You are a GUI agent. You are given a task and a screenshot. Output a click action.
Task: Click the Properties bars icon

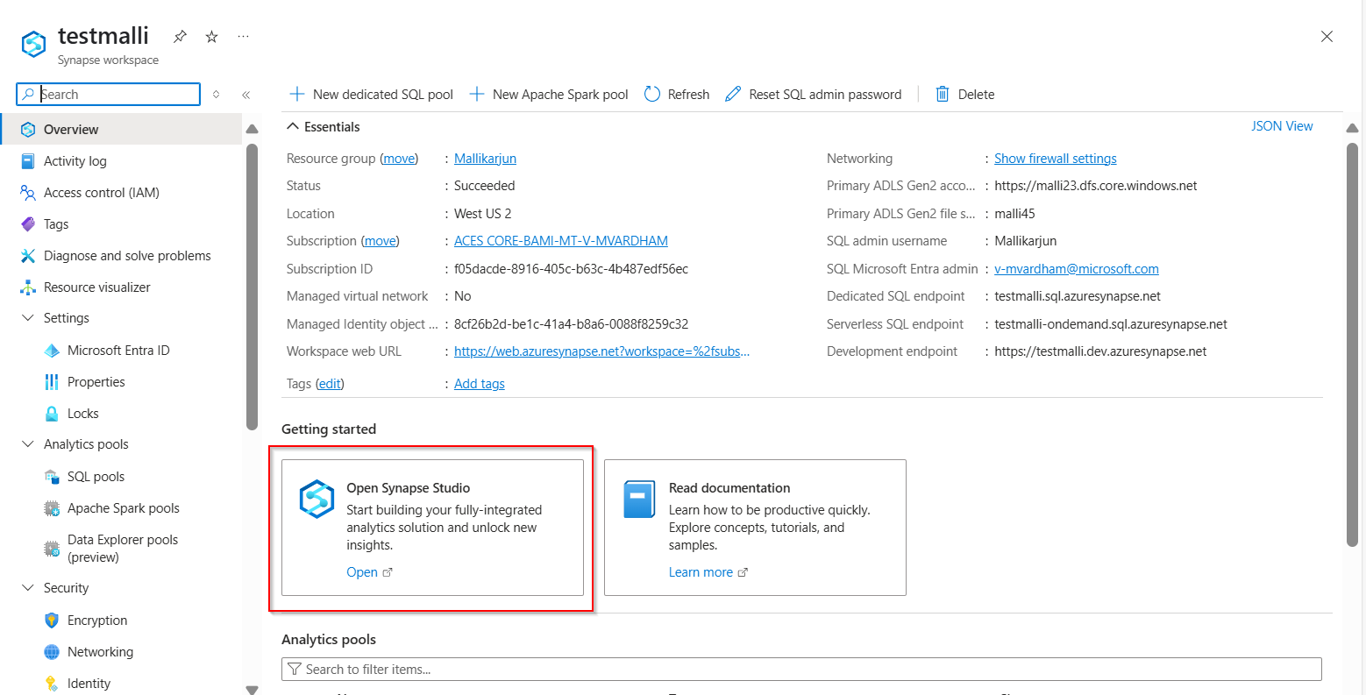coord(52,382)
